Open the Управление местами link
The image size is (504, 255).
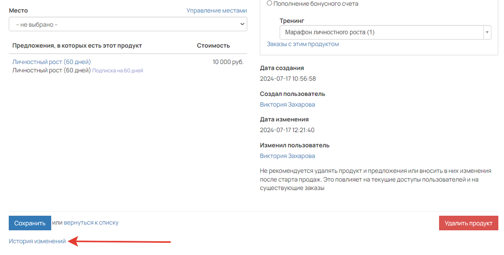coord(217,10)
